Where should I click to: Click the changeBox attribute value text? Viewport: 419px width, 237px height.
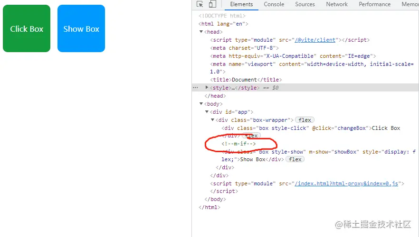[352, 128]
